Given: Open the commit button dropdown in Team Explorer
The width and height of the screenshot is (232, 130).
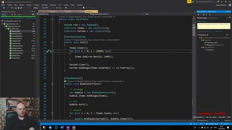Looking at the screenshot, I should tap(213, 31).
